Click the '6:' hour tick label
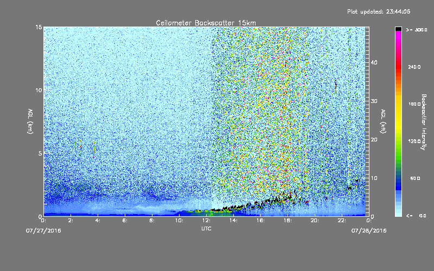 click(x=125, y=221)
